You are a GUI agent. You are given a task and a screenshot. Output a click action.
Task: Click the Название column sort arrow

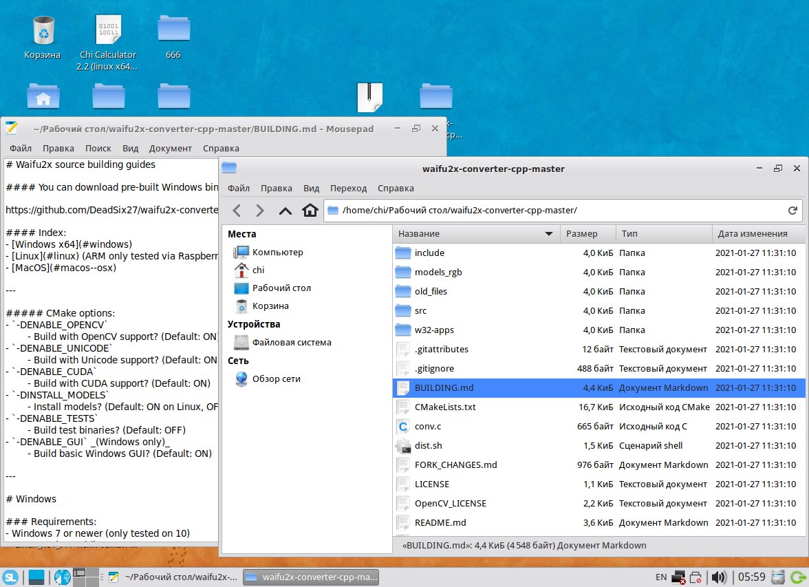[x=549, y=234]
